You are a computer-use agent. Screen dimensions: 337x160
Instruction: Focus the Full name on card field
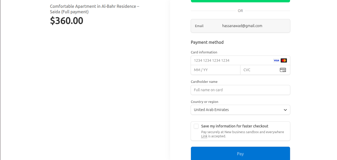[240, 90]
